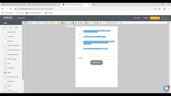Image resolution: width=171 pixels, height=96 pixels.
Task: Toggle underline formatting
Action: tap(71, 23)
